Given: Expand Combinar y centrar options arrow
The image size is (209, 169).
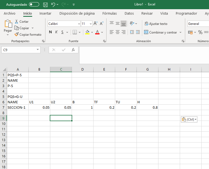Looking at the screenshot, I should tap(181, 32).
